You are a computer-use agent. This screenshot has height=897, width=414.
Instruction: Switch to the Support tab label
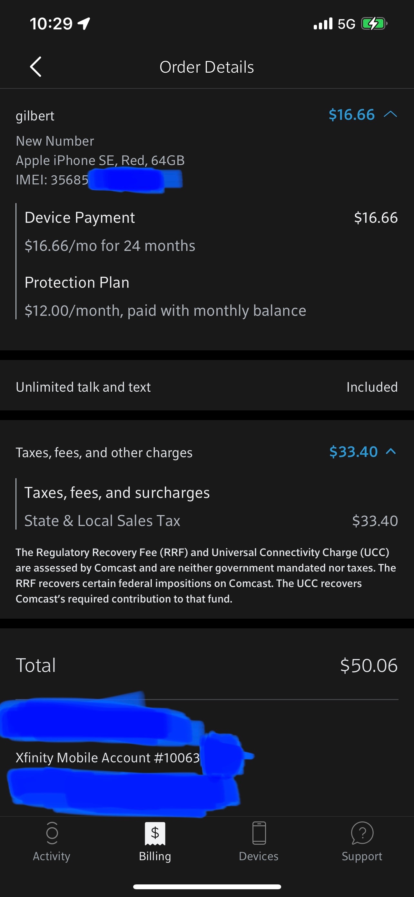362,856
